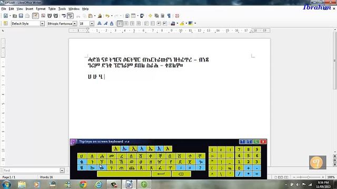Click the New document icon
Image resolution: width=337 pixels, height=189 pixels.
tap(6, 16)
